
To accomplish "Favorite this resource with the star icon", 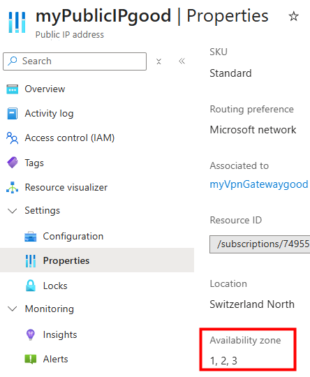I will click(293, 16).
